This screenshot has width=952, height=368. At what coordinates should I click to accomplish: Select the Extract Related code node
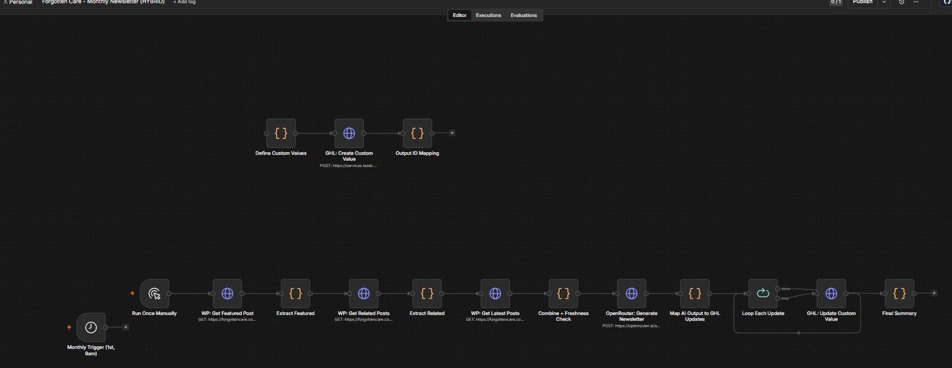427,293
